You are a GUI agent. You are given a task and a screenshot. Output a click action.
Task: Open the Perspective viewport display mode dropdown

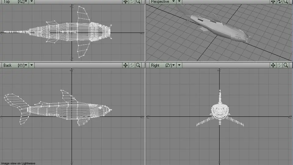click(179, 2)
